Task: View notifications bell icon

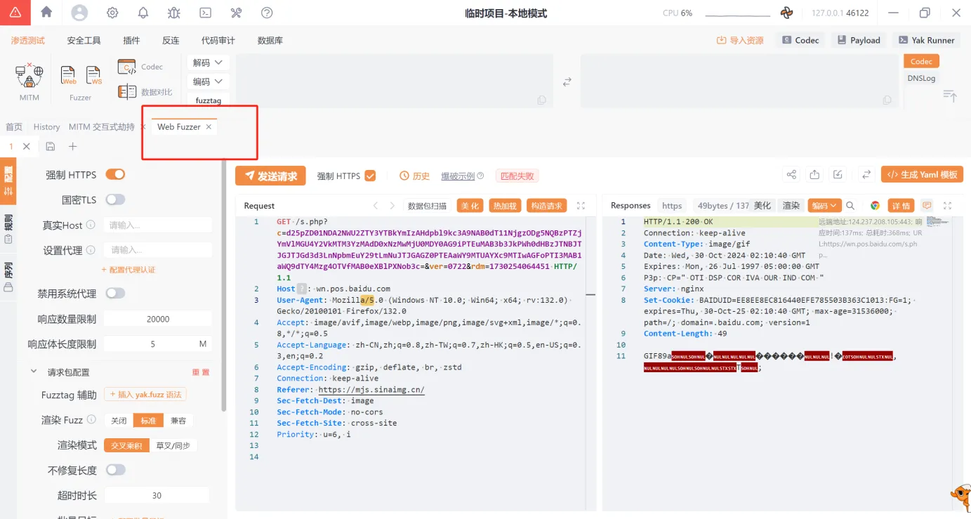Action: pyautogui.click(x=143, y=13)
